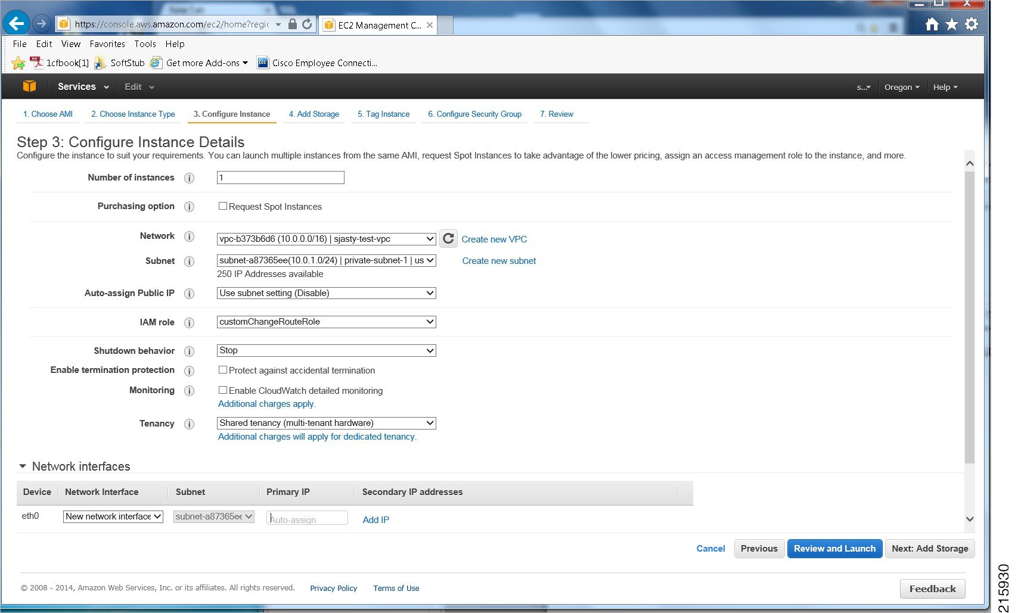Open the Auto-assign Public IP dropdown

326,293
